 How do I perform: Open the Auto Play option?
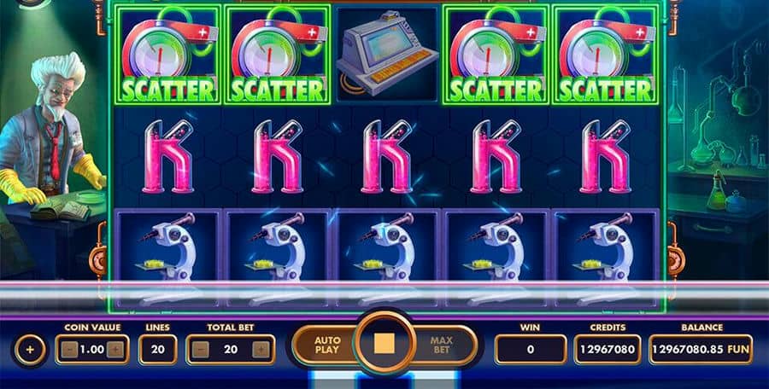326,345
